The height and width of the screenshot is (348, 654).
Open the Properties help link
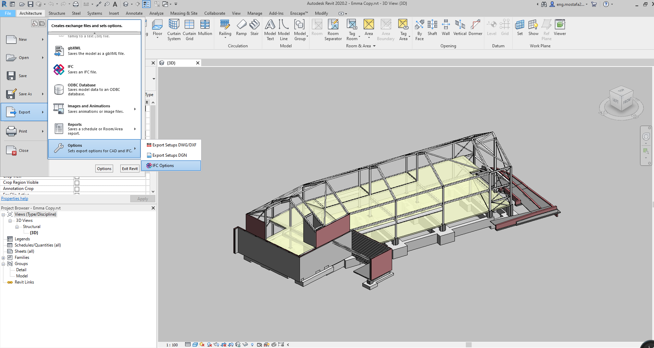coord(15,199)
